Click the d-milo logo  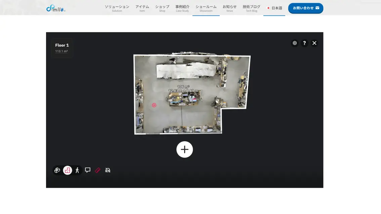(56, 8)
